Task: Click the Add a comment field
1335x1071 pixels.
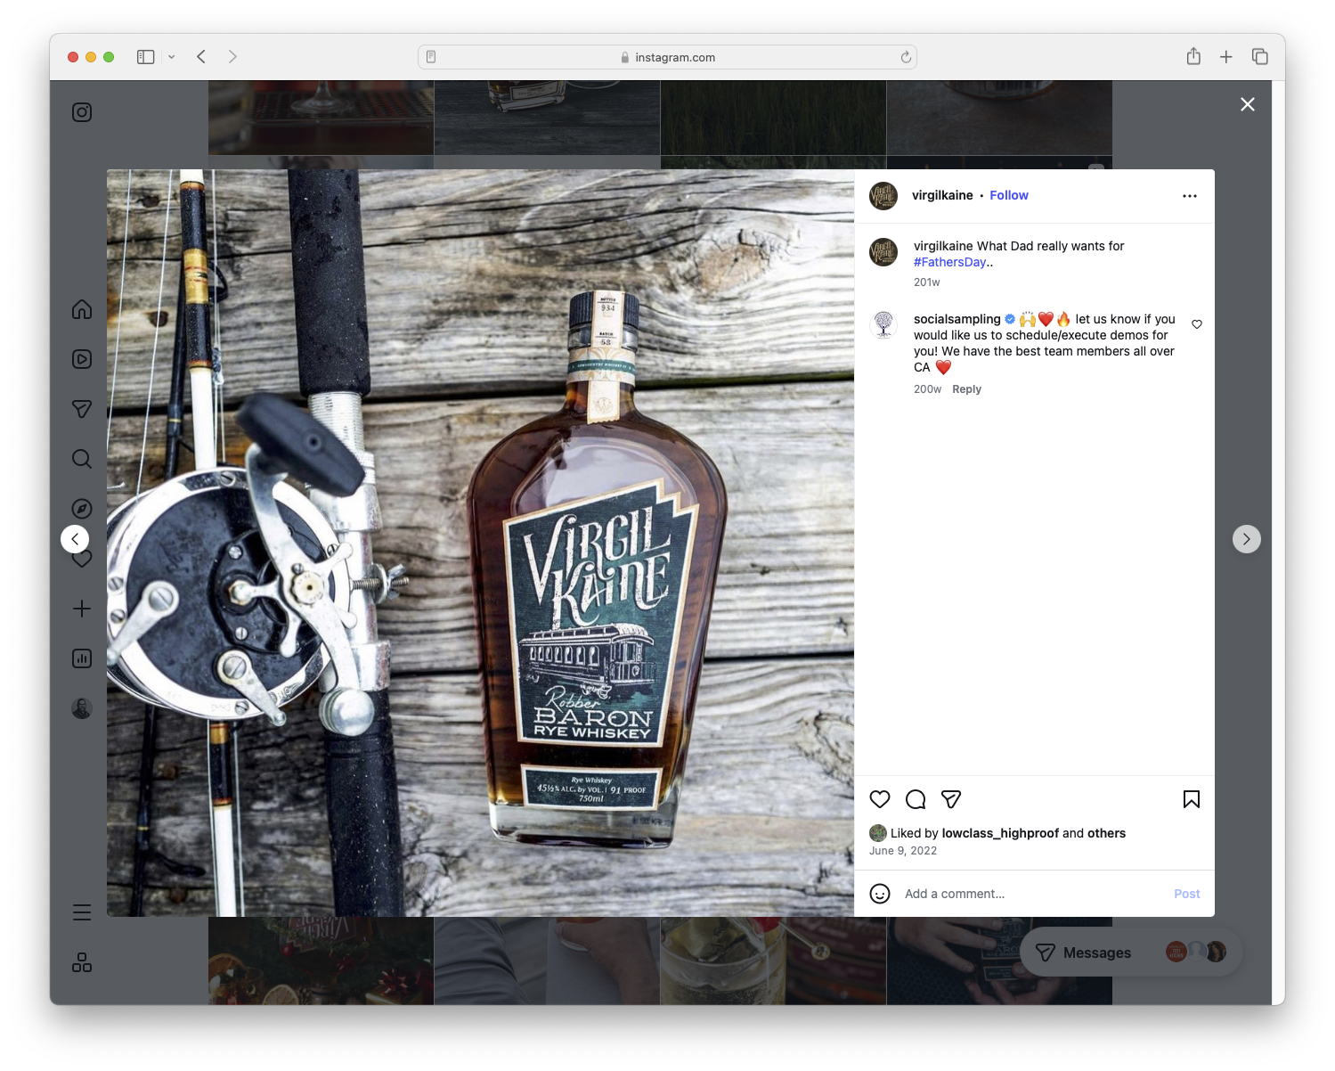Action: coord(980,893)
